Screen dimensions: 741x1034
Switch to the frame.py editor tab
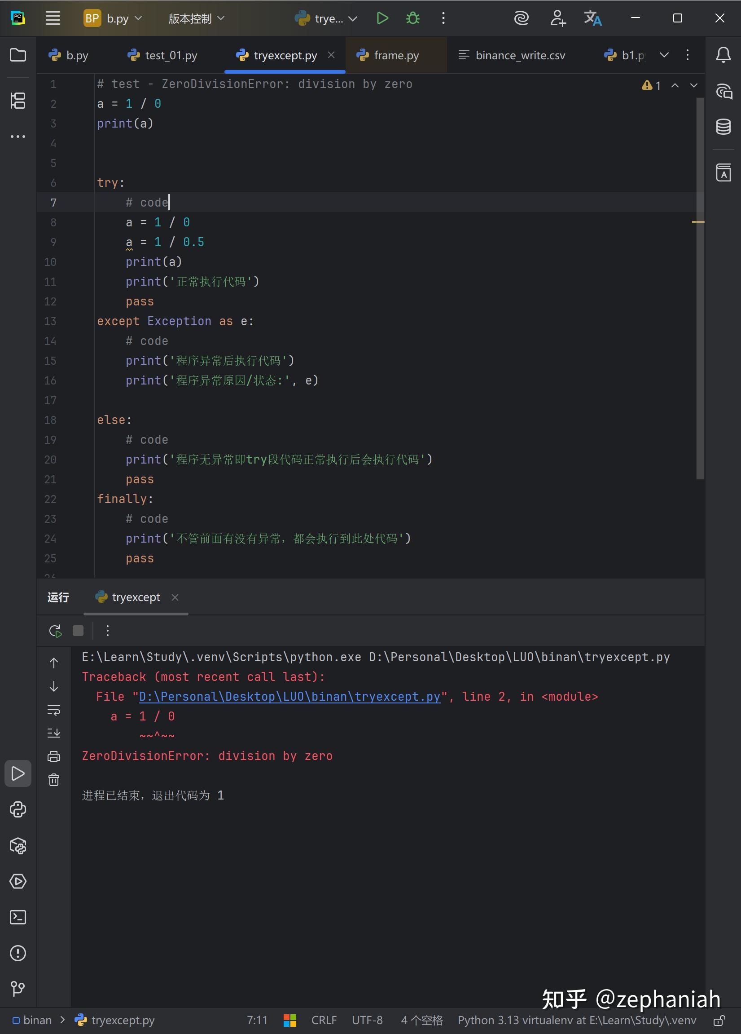coord(396,56)
